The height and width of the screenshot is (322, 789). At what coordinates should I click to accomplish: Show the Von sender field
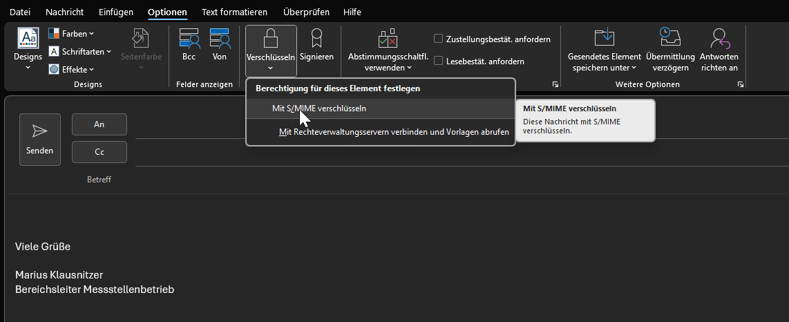click(x=220, y=45)
